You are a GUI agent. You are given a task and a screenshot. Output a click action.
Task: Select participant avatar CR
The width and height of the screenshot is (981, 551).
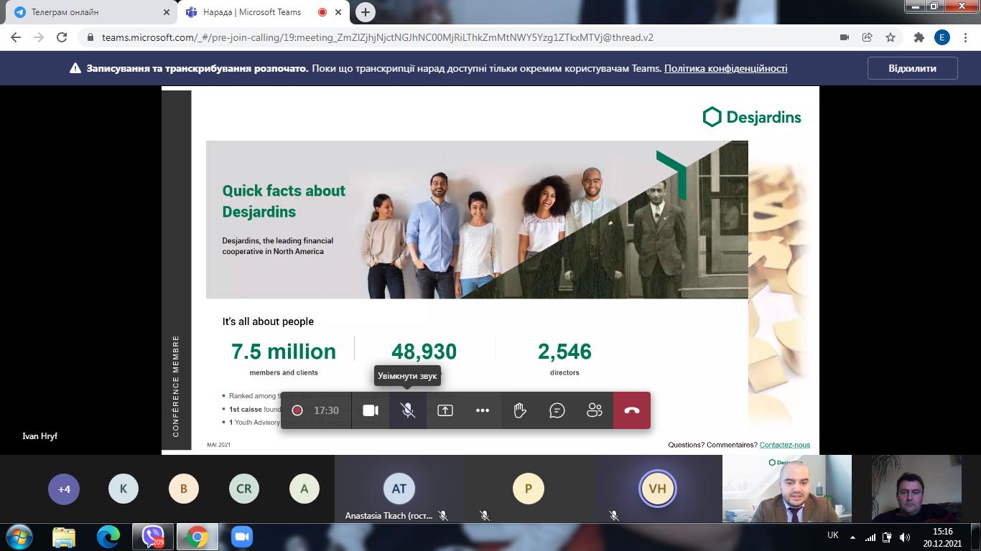[x=244, y=489]
